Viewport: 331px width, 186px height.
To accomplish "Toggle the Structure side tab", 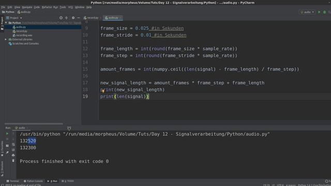I will [x=2, y=169].
